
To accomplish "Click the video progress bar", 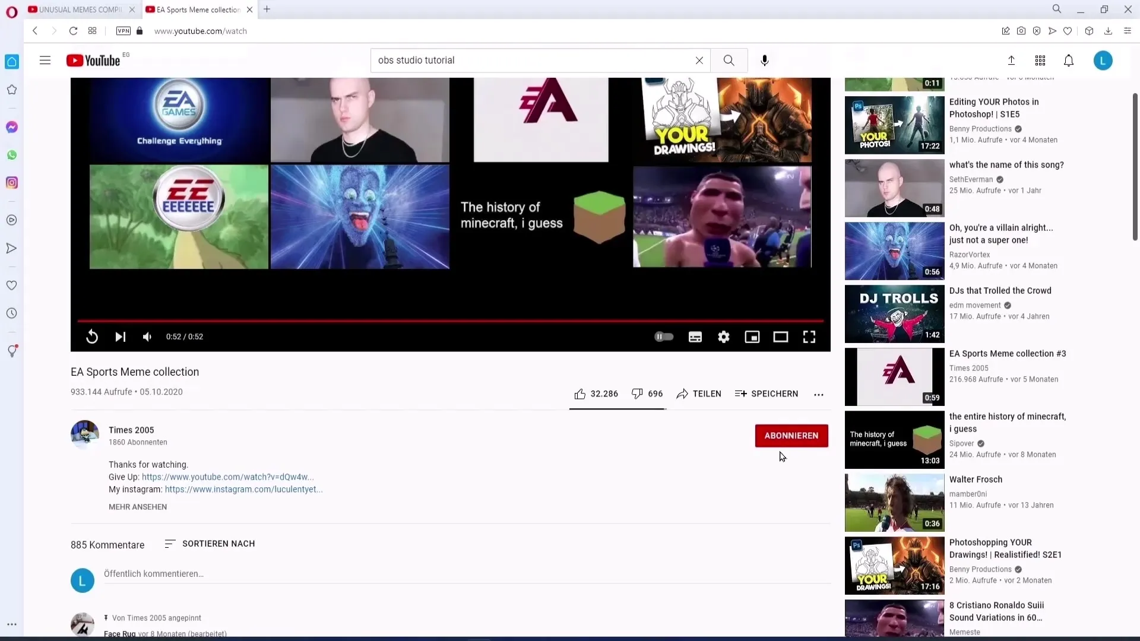I will [451, 321].
